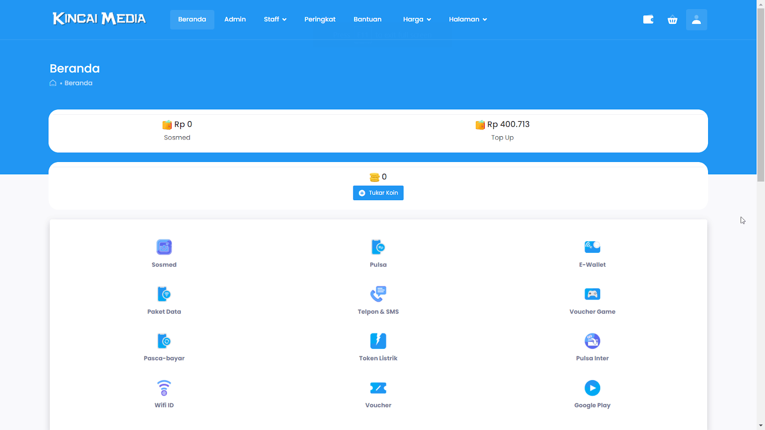Click the Token Listrik icon

(x=378, y=341)
